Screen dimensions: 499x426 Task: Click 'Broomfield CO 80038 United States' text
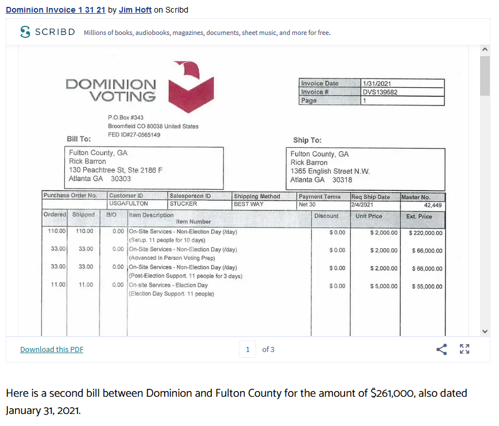[153, 126]
